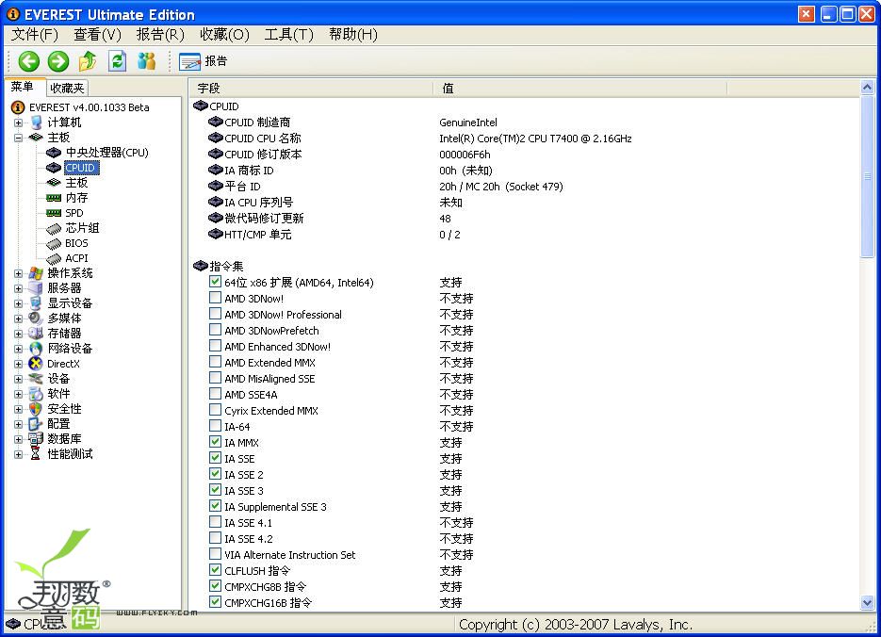The height and width of the screenshot is (637, 881).
Task: Click the 网络设备 network icon
Action: point(36,349)
